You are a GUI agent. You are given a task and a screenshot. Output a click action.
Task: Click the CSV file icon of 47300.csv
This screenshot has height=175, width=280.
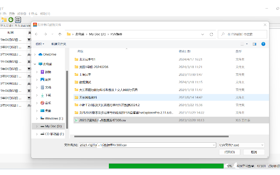pos(76,120)
